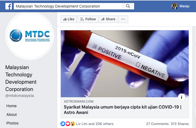Viewport: 196px width, 128px height.
Task: Open the COVID test tube thumbnail
Action: (x=125, y=64)
